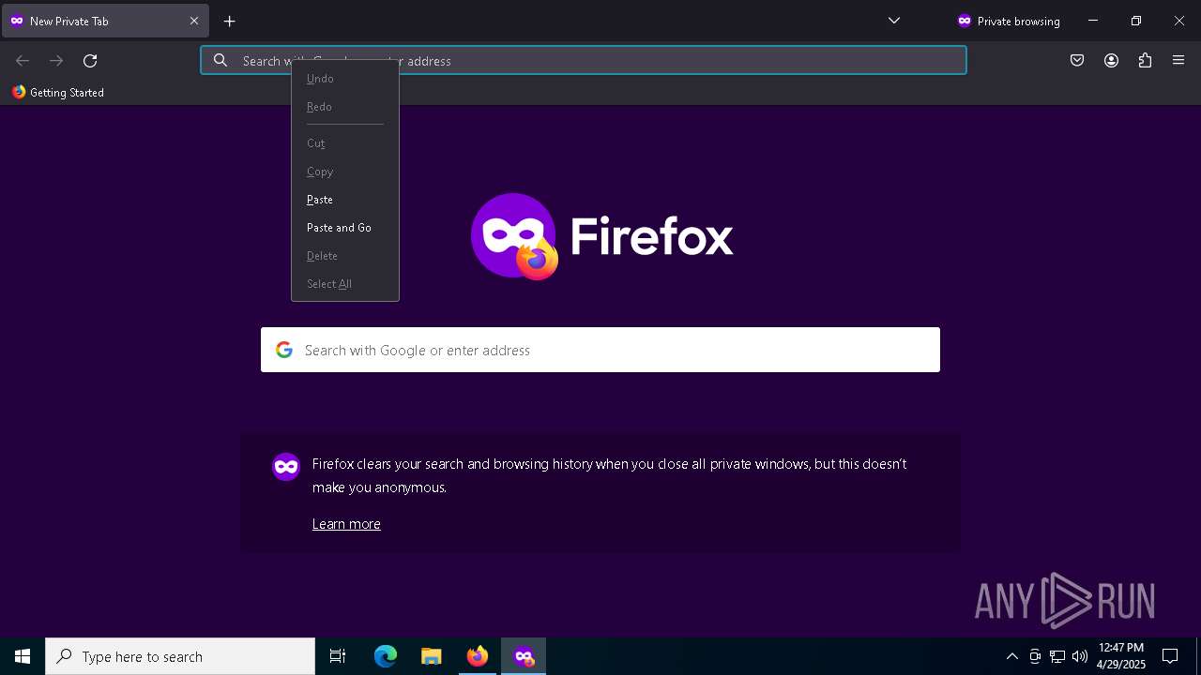The image size is (1201, 675).
Task: Reload the current page
Action: tap(90, 61)
